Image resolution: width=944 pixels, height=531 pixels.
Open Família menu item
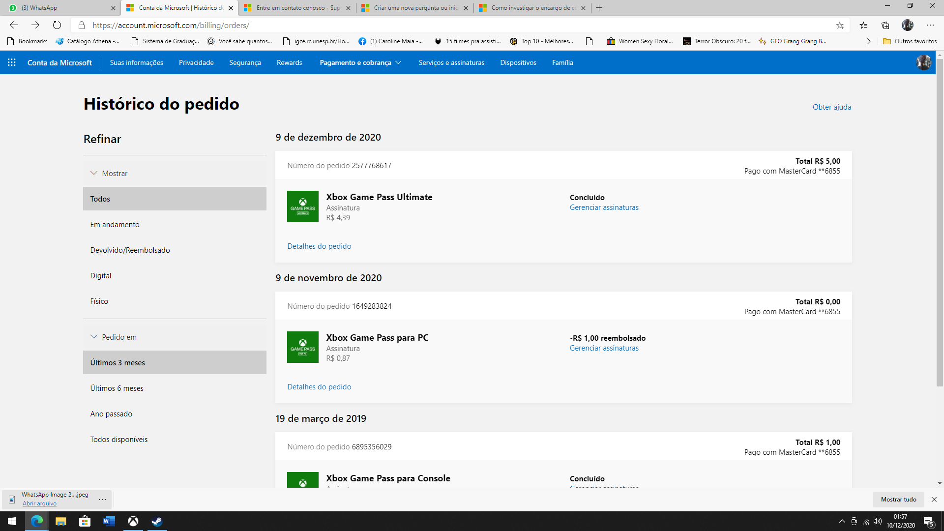[562, 62]
